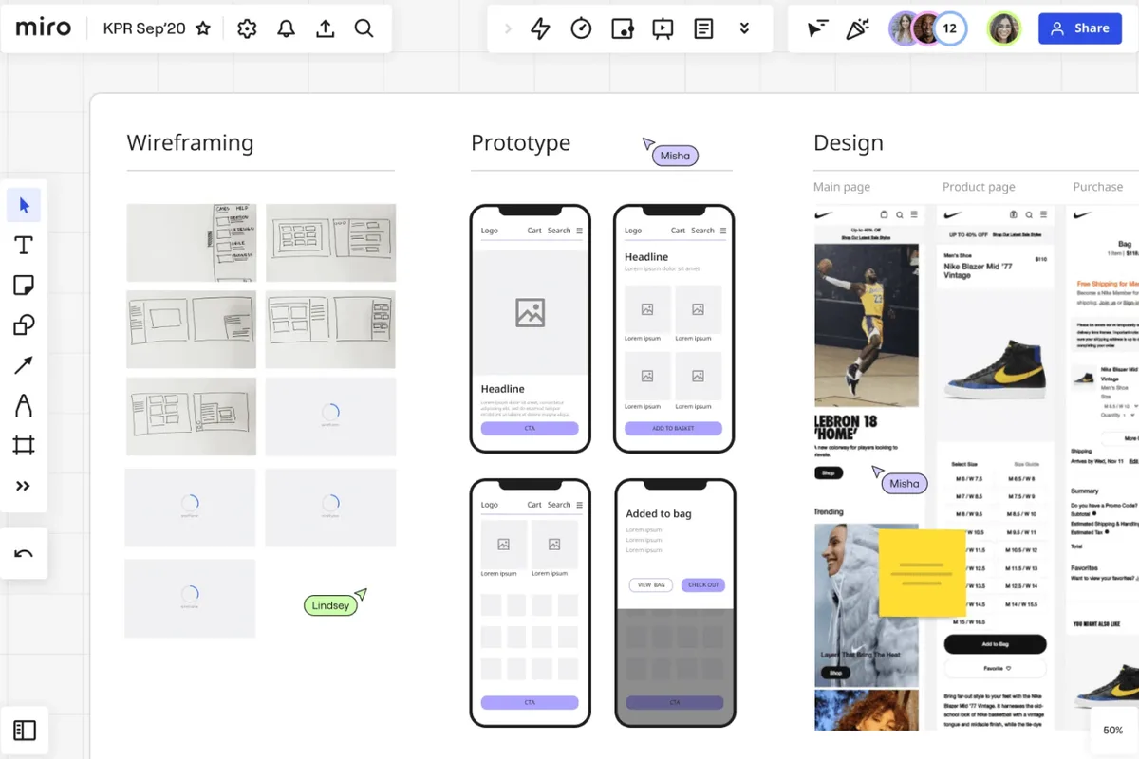Click the Favorite button on product page
The width and height of the screenshot is (1139, 759).
pos(996,668)
